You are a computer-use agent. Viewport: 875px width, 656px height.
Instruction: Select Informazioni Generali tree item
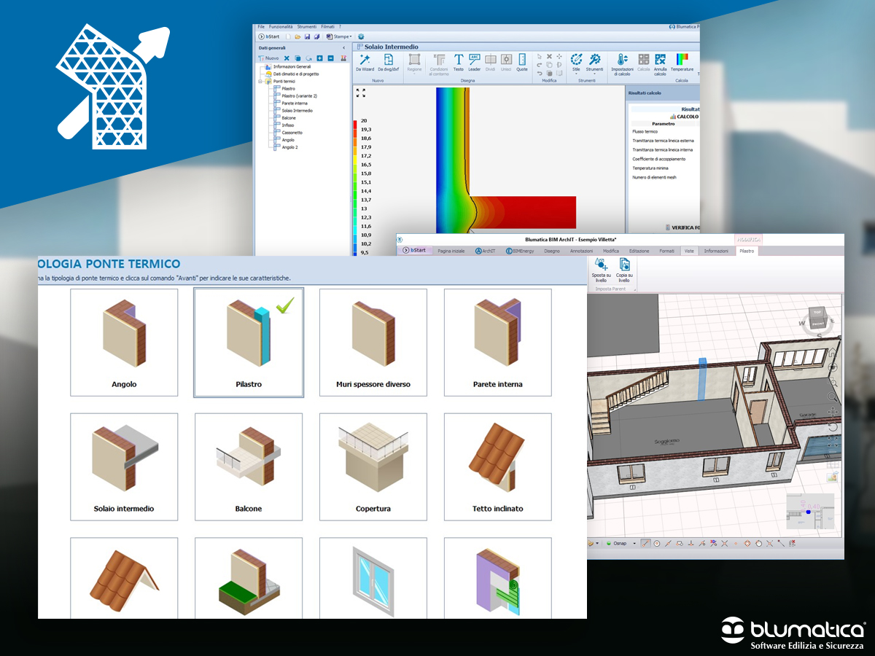(x=292, y=66)
